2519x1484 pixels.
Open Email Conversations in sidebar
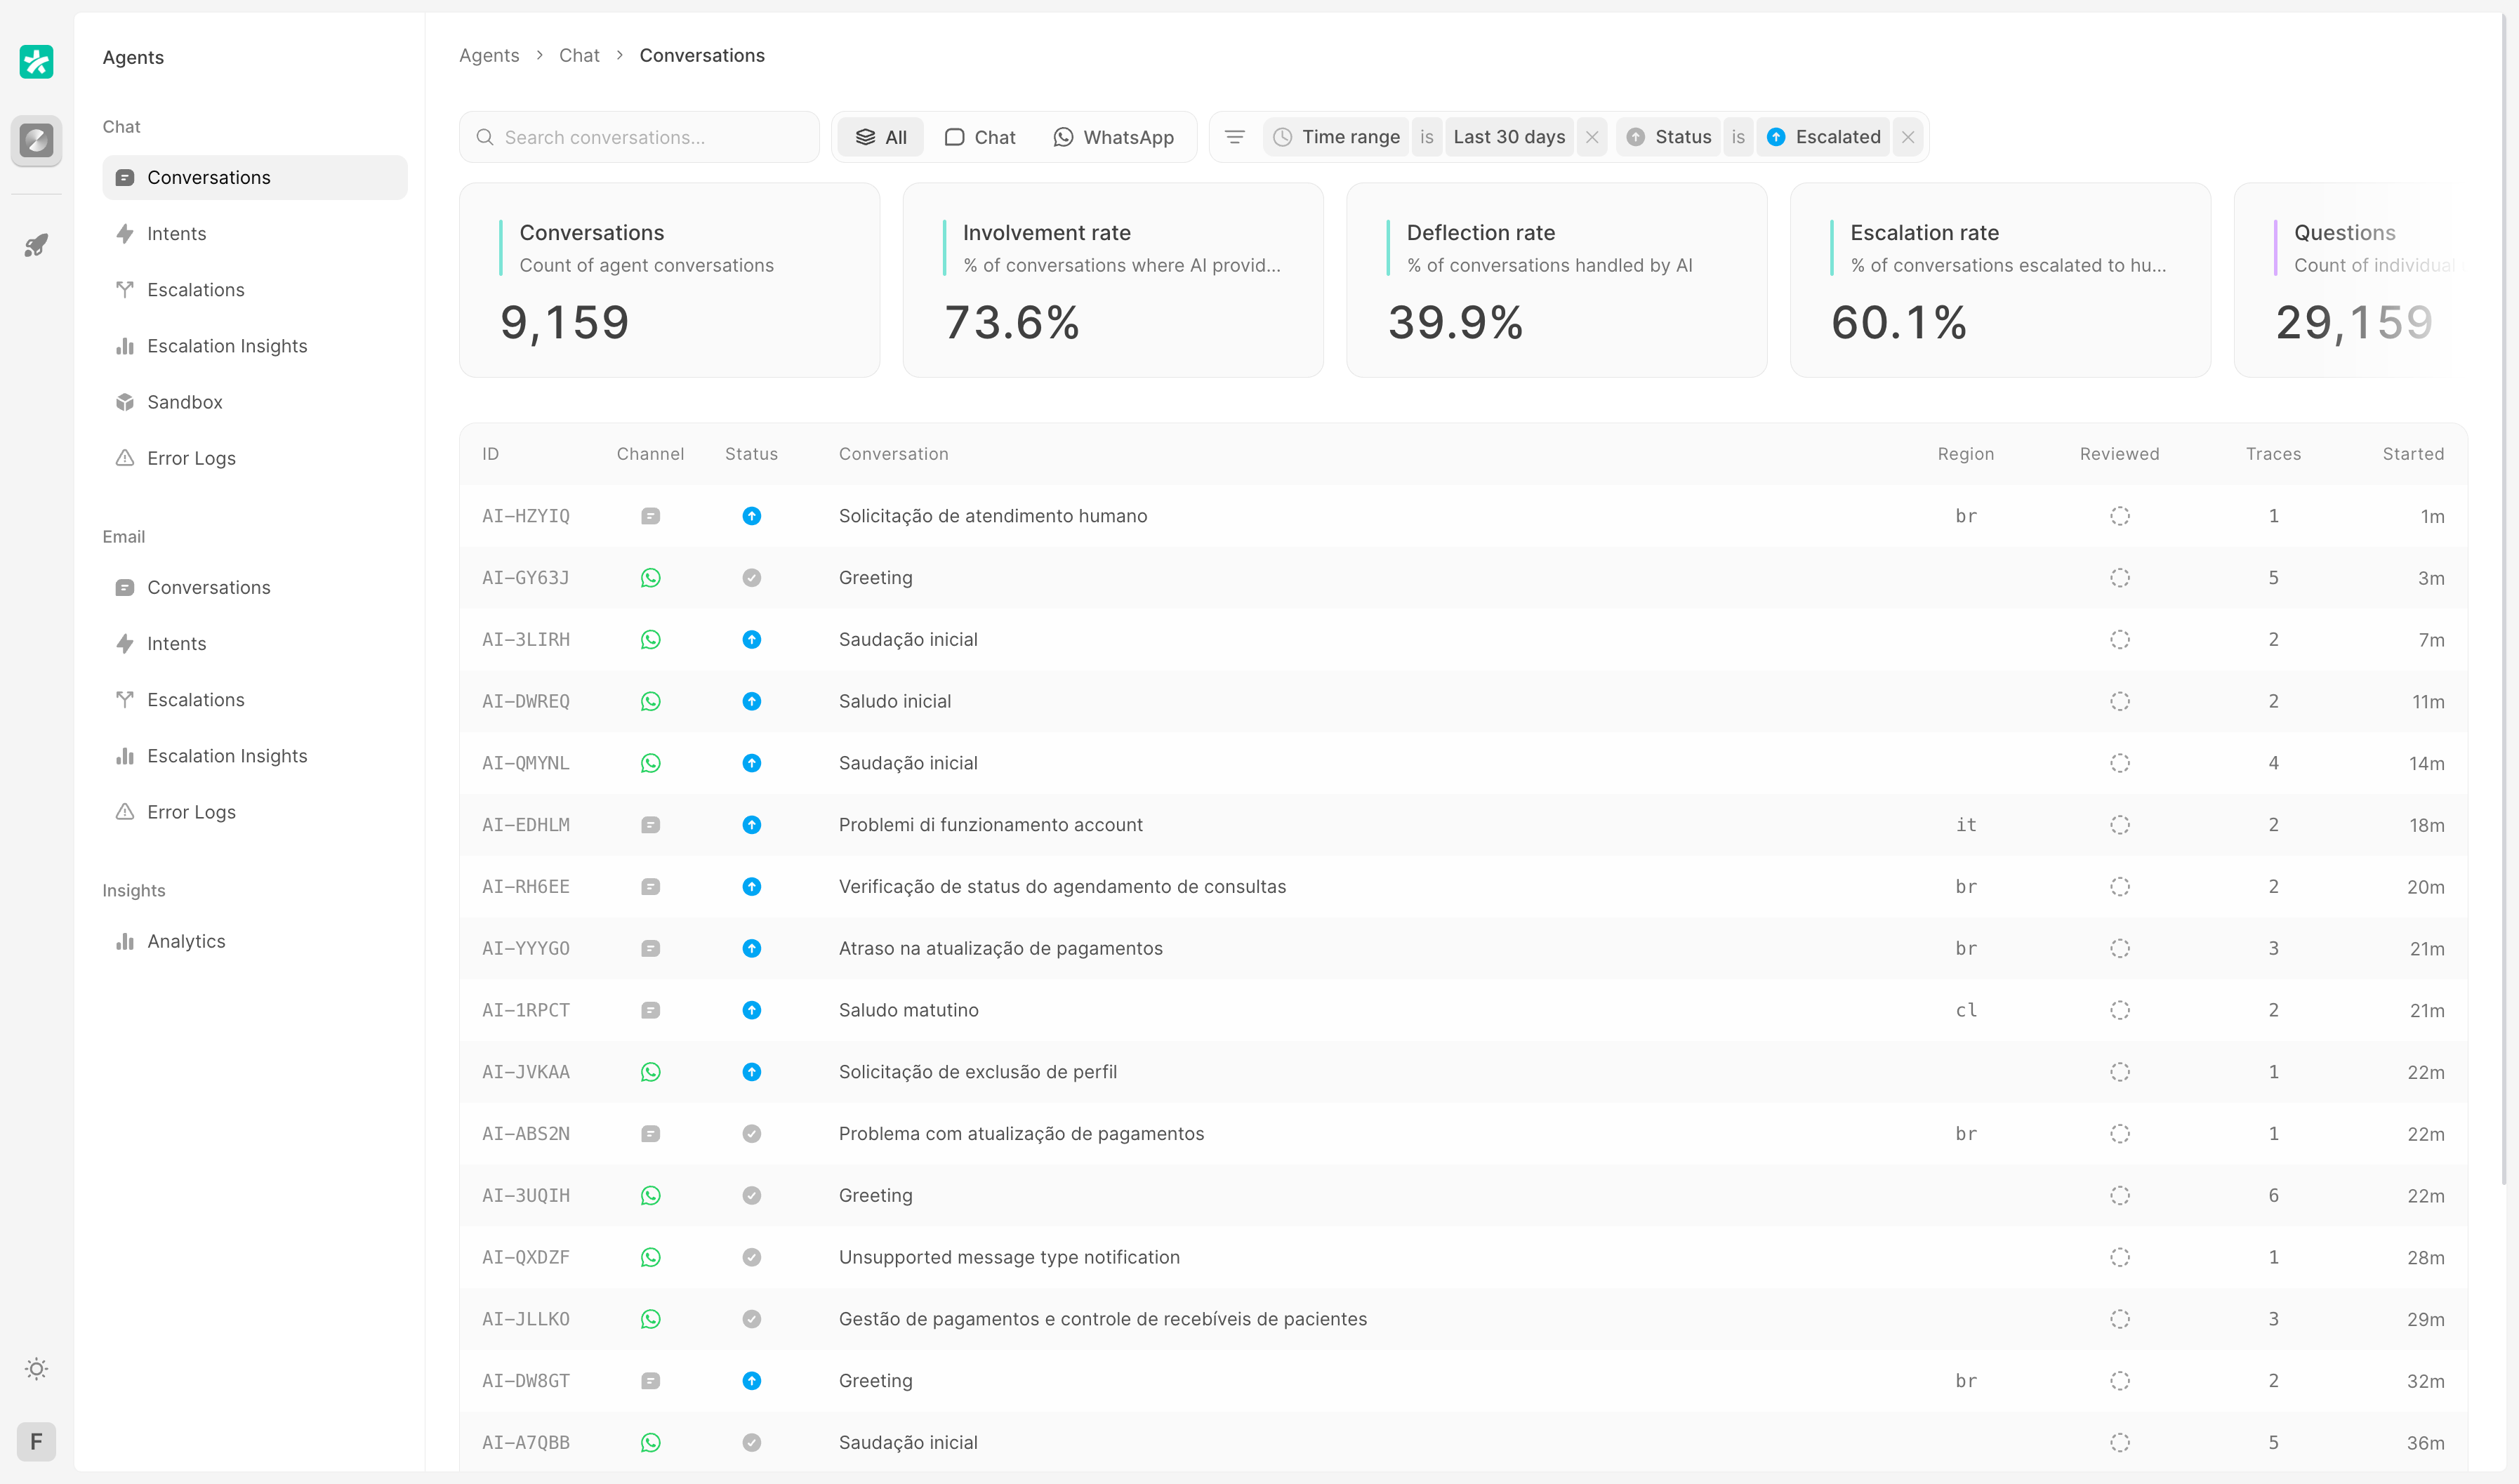255,587
